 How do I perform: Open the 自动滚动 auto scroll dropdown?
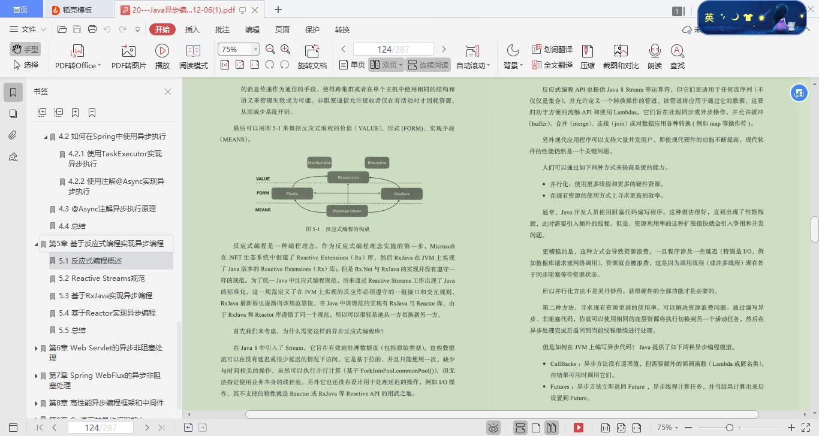[473, 57]
